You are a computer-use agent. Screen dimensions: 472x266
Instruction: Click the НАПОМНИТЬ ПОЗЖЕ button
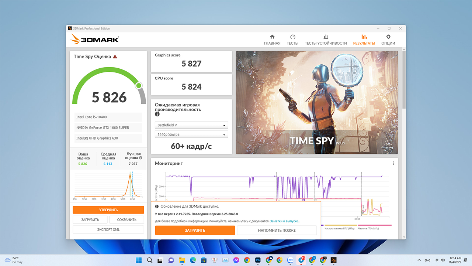tap(277, 231)
